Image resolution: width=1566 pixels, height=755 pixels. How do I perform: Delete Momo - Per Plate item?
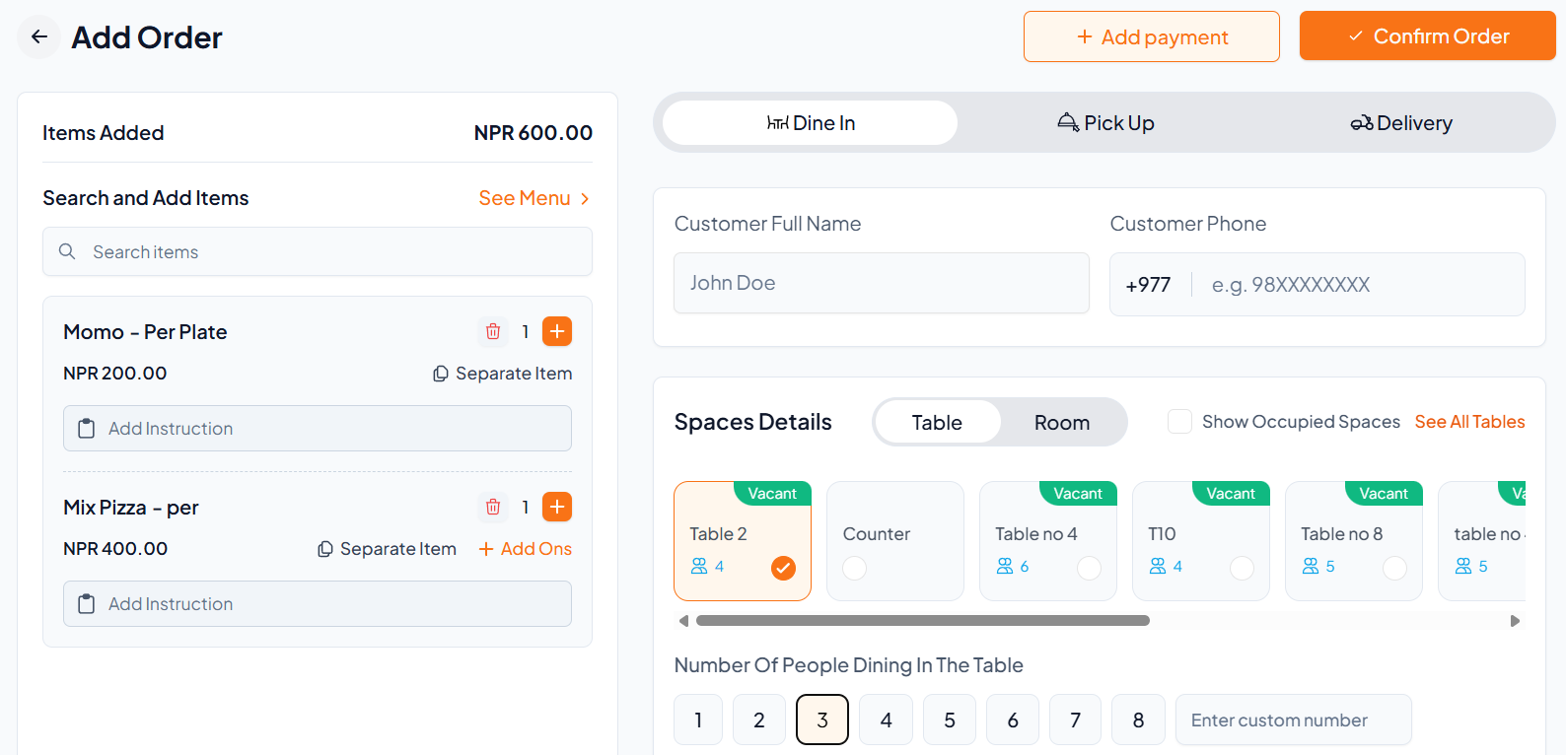(493, 332)
